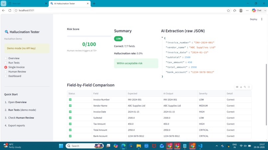Sort by the AI Output column header

[180, 93]
